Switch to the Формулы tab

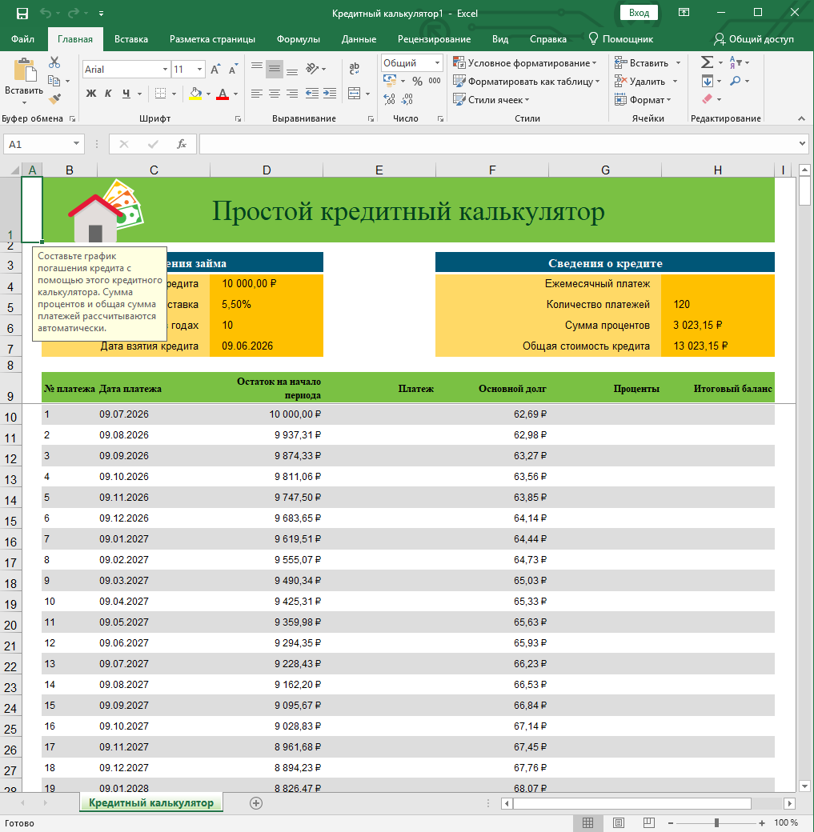[299, 39]
